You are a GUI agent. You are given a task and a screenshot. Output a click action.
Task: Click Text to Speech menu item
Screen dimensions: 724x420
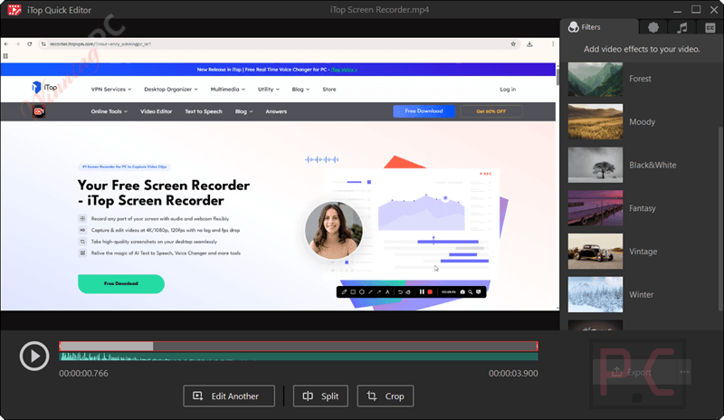(x=204, y=111)
